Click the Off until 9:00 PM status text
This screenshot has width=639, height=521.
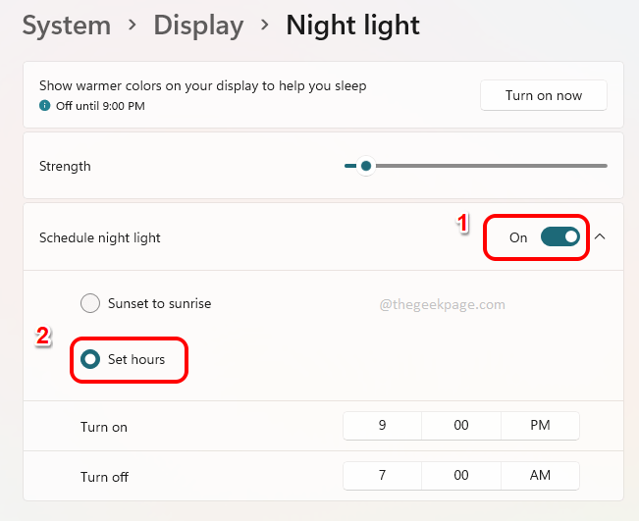coord(100,105)
